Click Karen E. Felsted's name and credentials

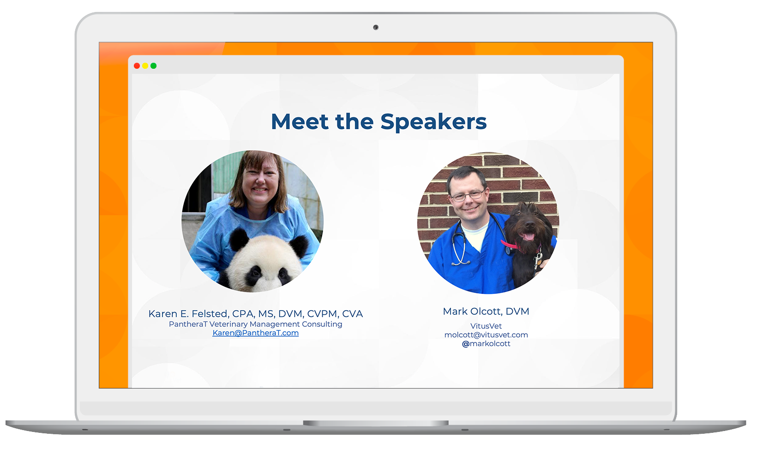coord(255,313)
